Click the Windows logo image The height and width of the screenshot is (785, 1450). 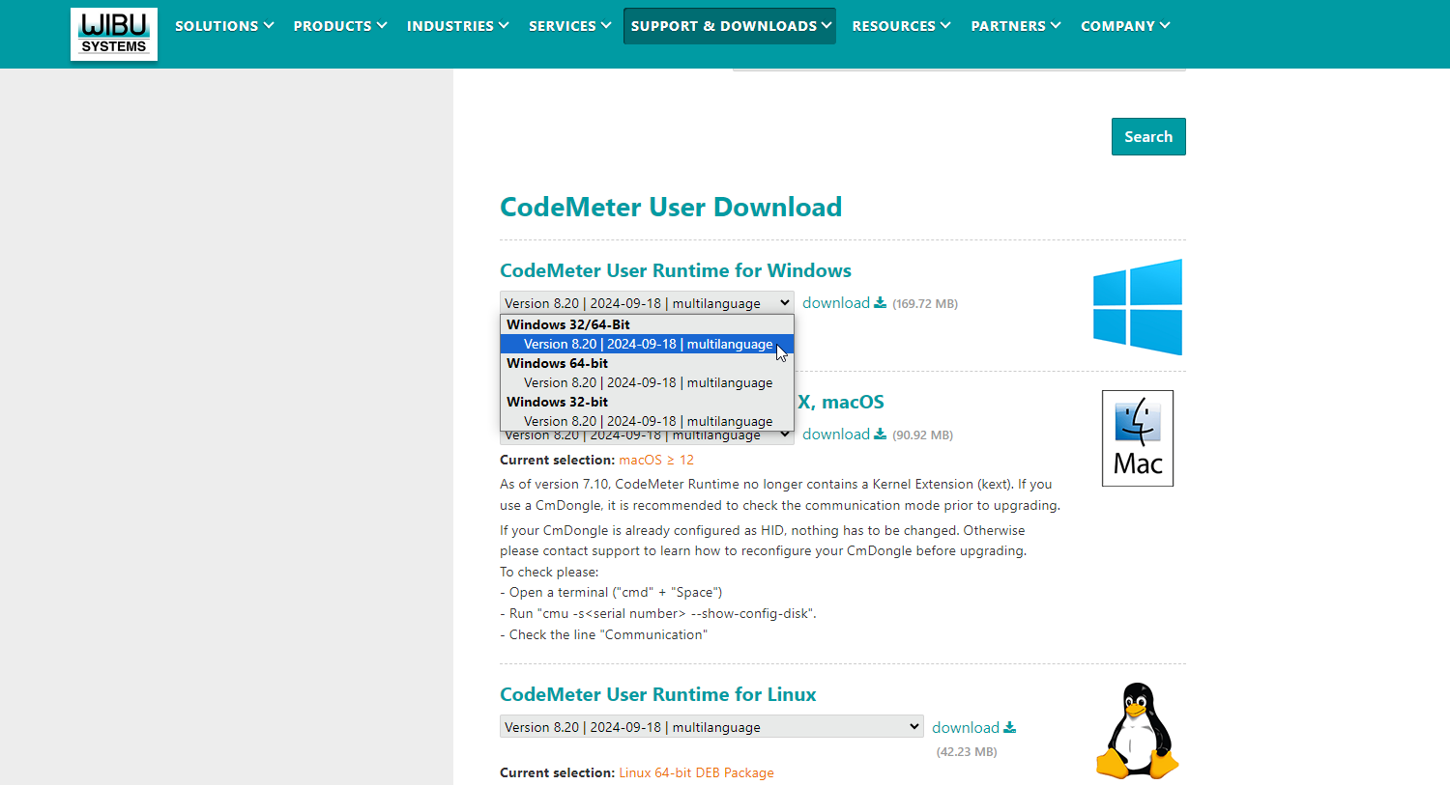point(1138,307)
